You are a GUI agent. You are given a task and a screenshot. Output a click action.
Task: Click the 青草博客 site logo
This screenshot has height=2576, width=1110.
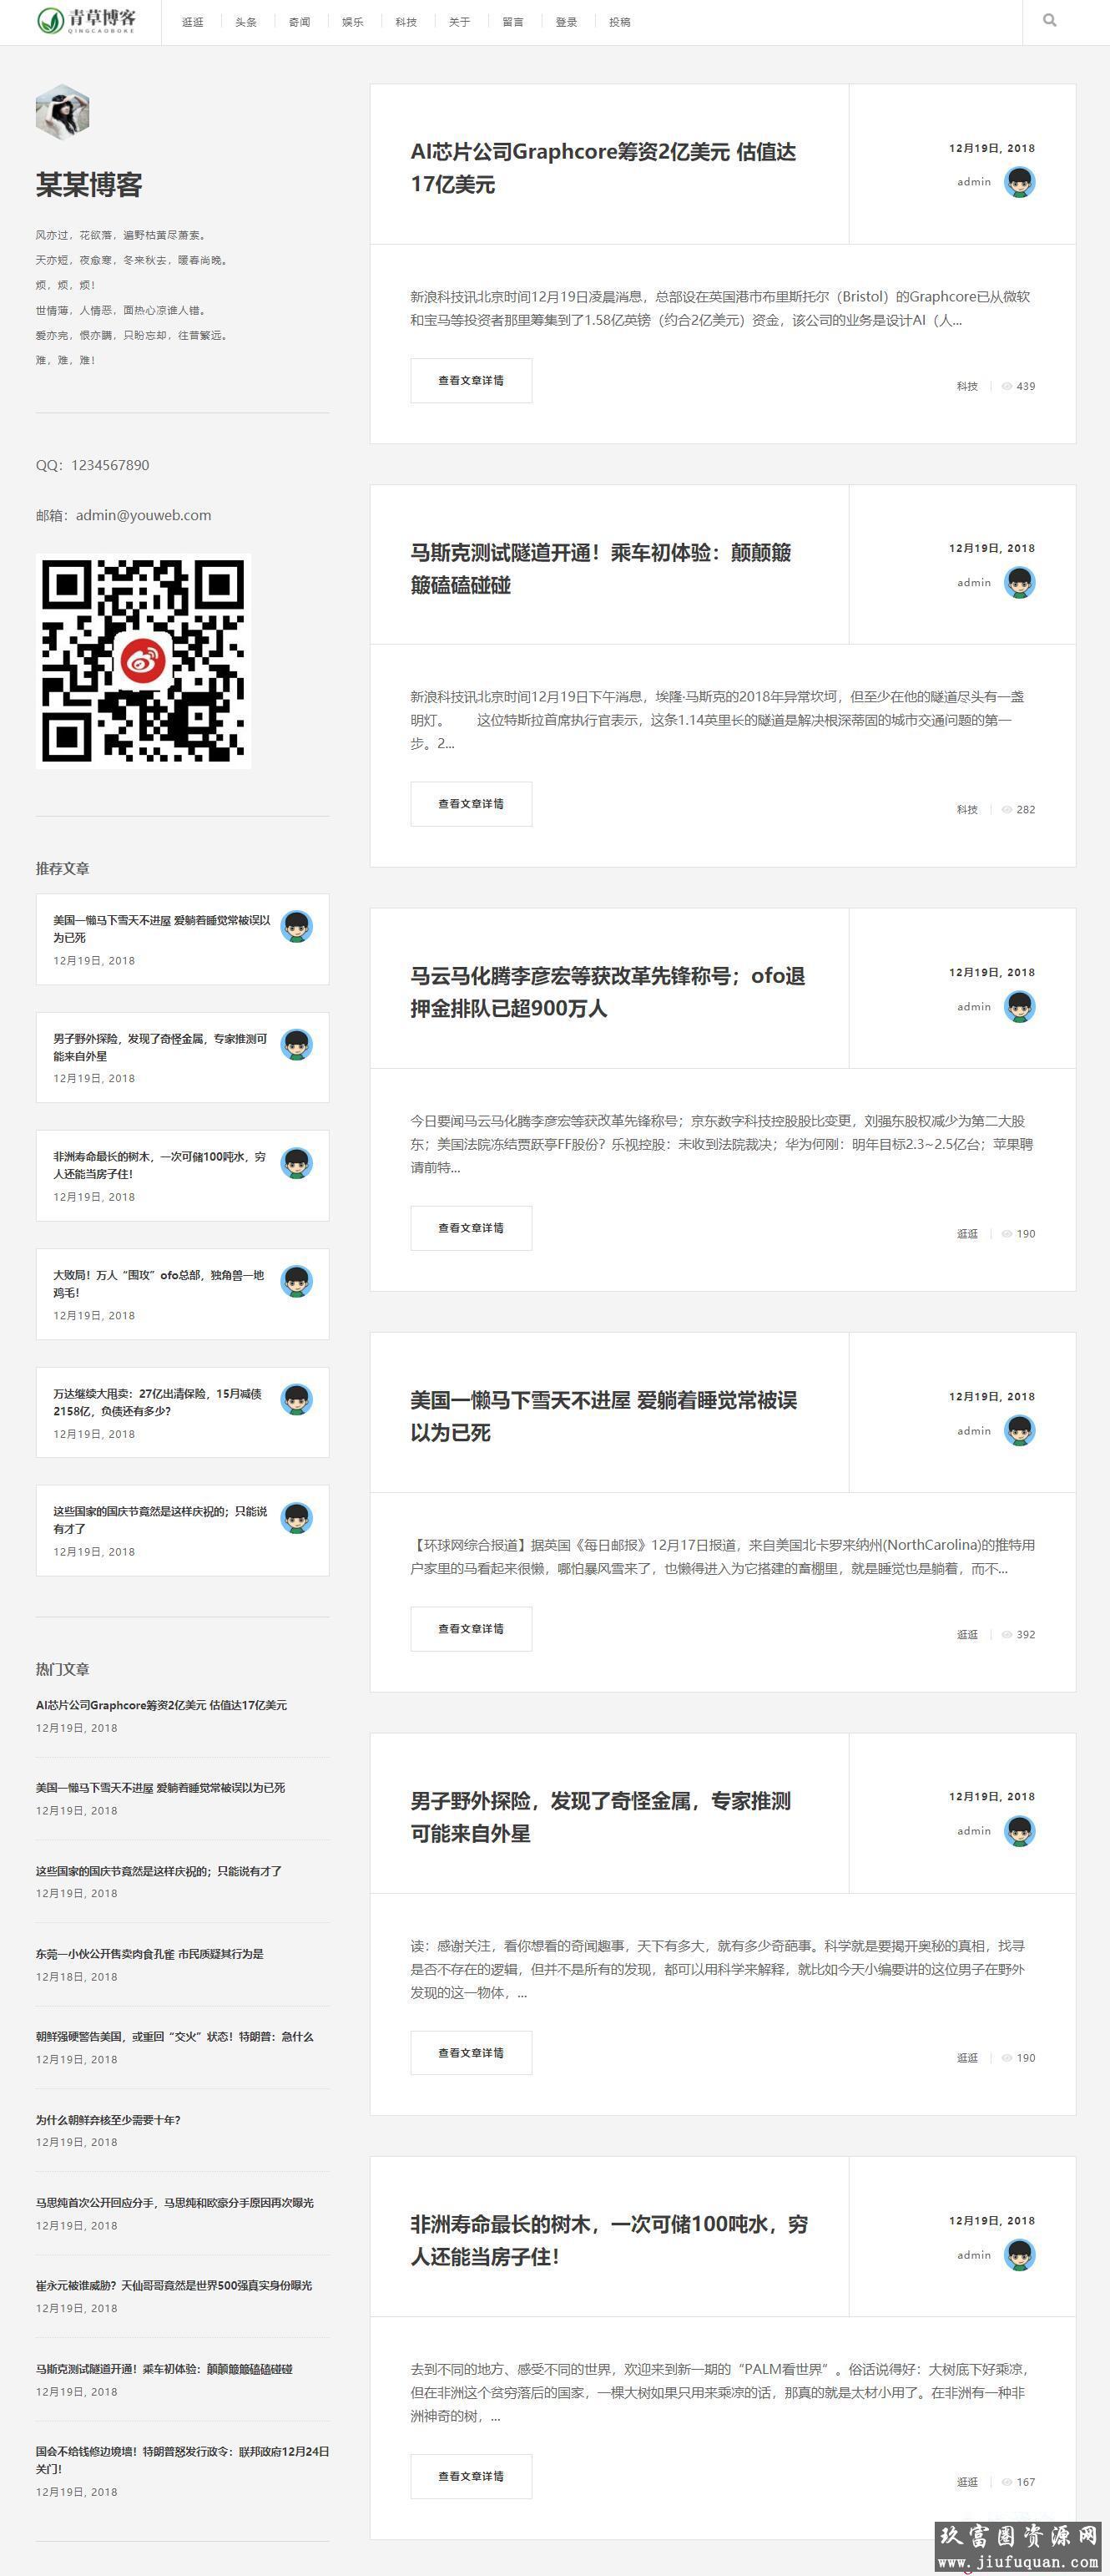pos(87,21)
